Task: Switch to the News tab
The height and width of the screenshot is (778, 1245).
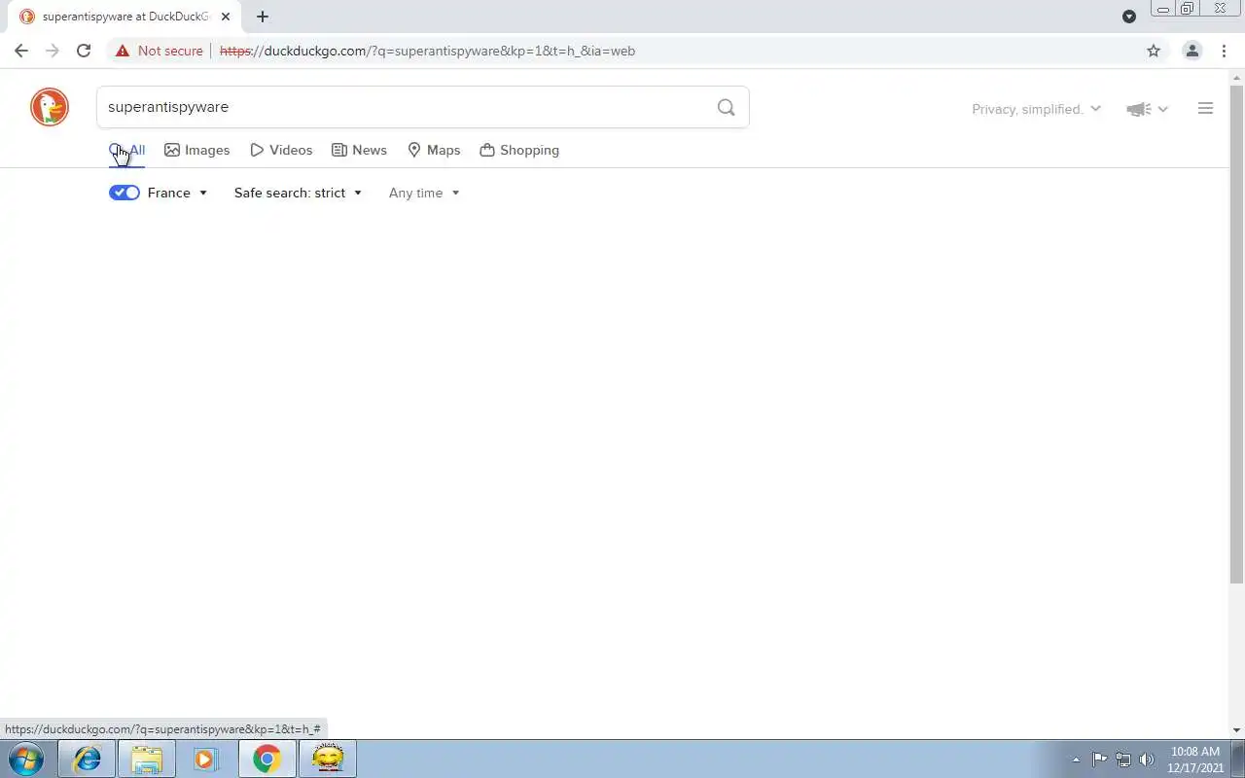Action: pos(359,151)
